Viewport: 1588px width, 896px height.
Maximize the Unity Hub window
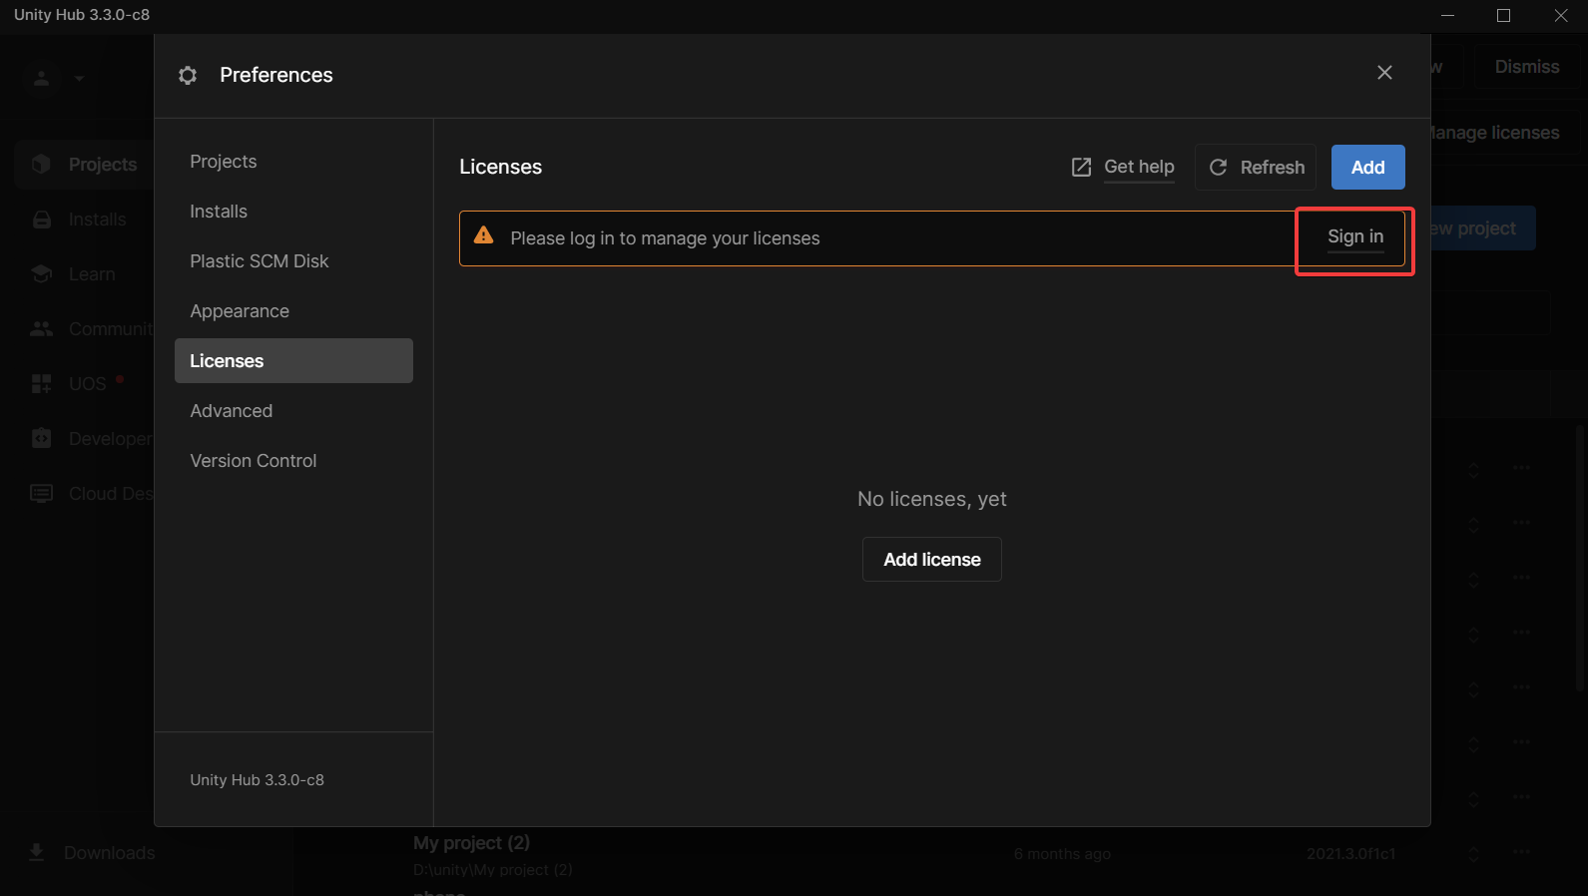coord(1503,15)
